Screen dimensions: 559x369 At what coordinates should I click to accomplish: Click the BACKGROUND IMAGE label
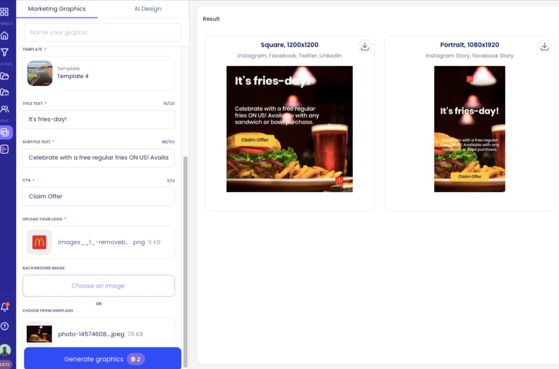tap(44, 268)
